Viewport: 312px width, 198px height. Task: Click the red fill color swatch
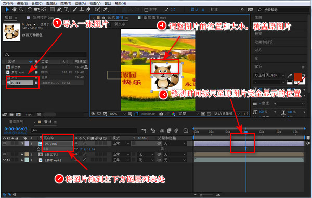pyautogui.click(x=297, y=77)
